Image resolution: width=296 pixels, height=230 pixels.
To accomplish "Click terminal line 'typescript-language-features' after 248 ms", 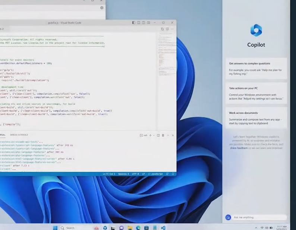I will click(37, 145).
